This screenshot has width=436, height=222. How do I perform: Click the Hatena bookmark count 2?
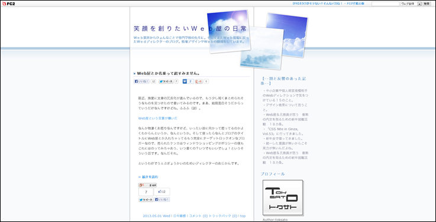(190, 81)
